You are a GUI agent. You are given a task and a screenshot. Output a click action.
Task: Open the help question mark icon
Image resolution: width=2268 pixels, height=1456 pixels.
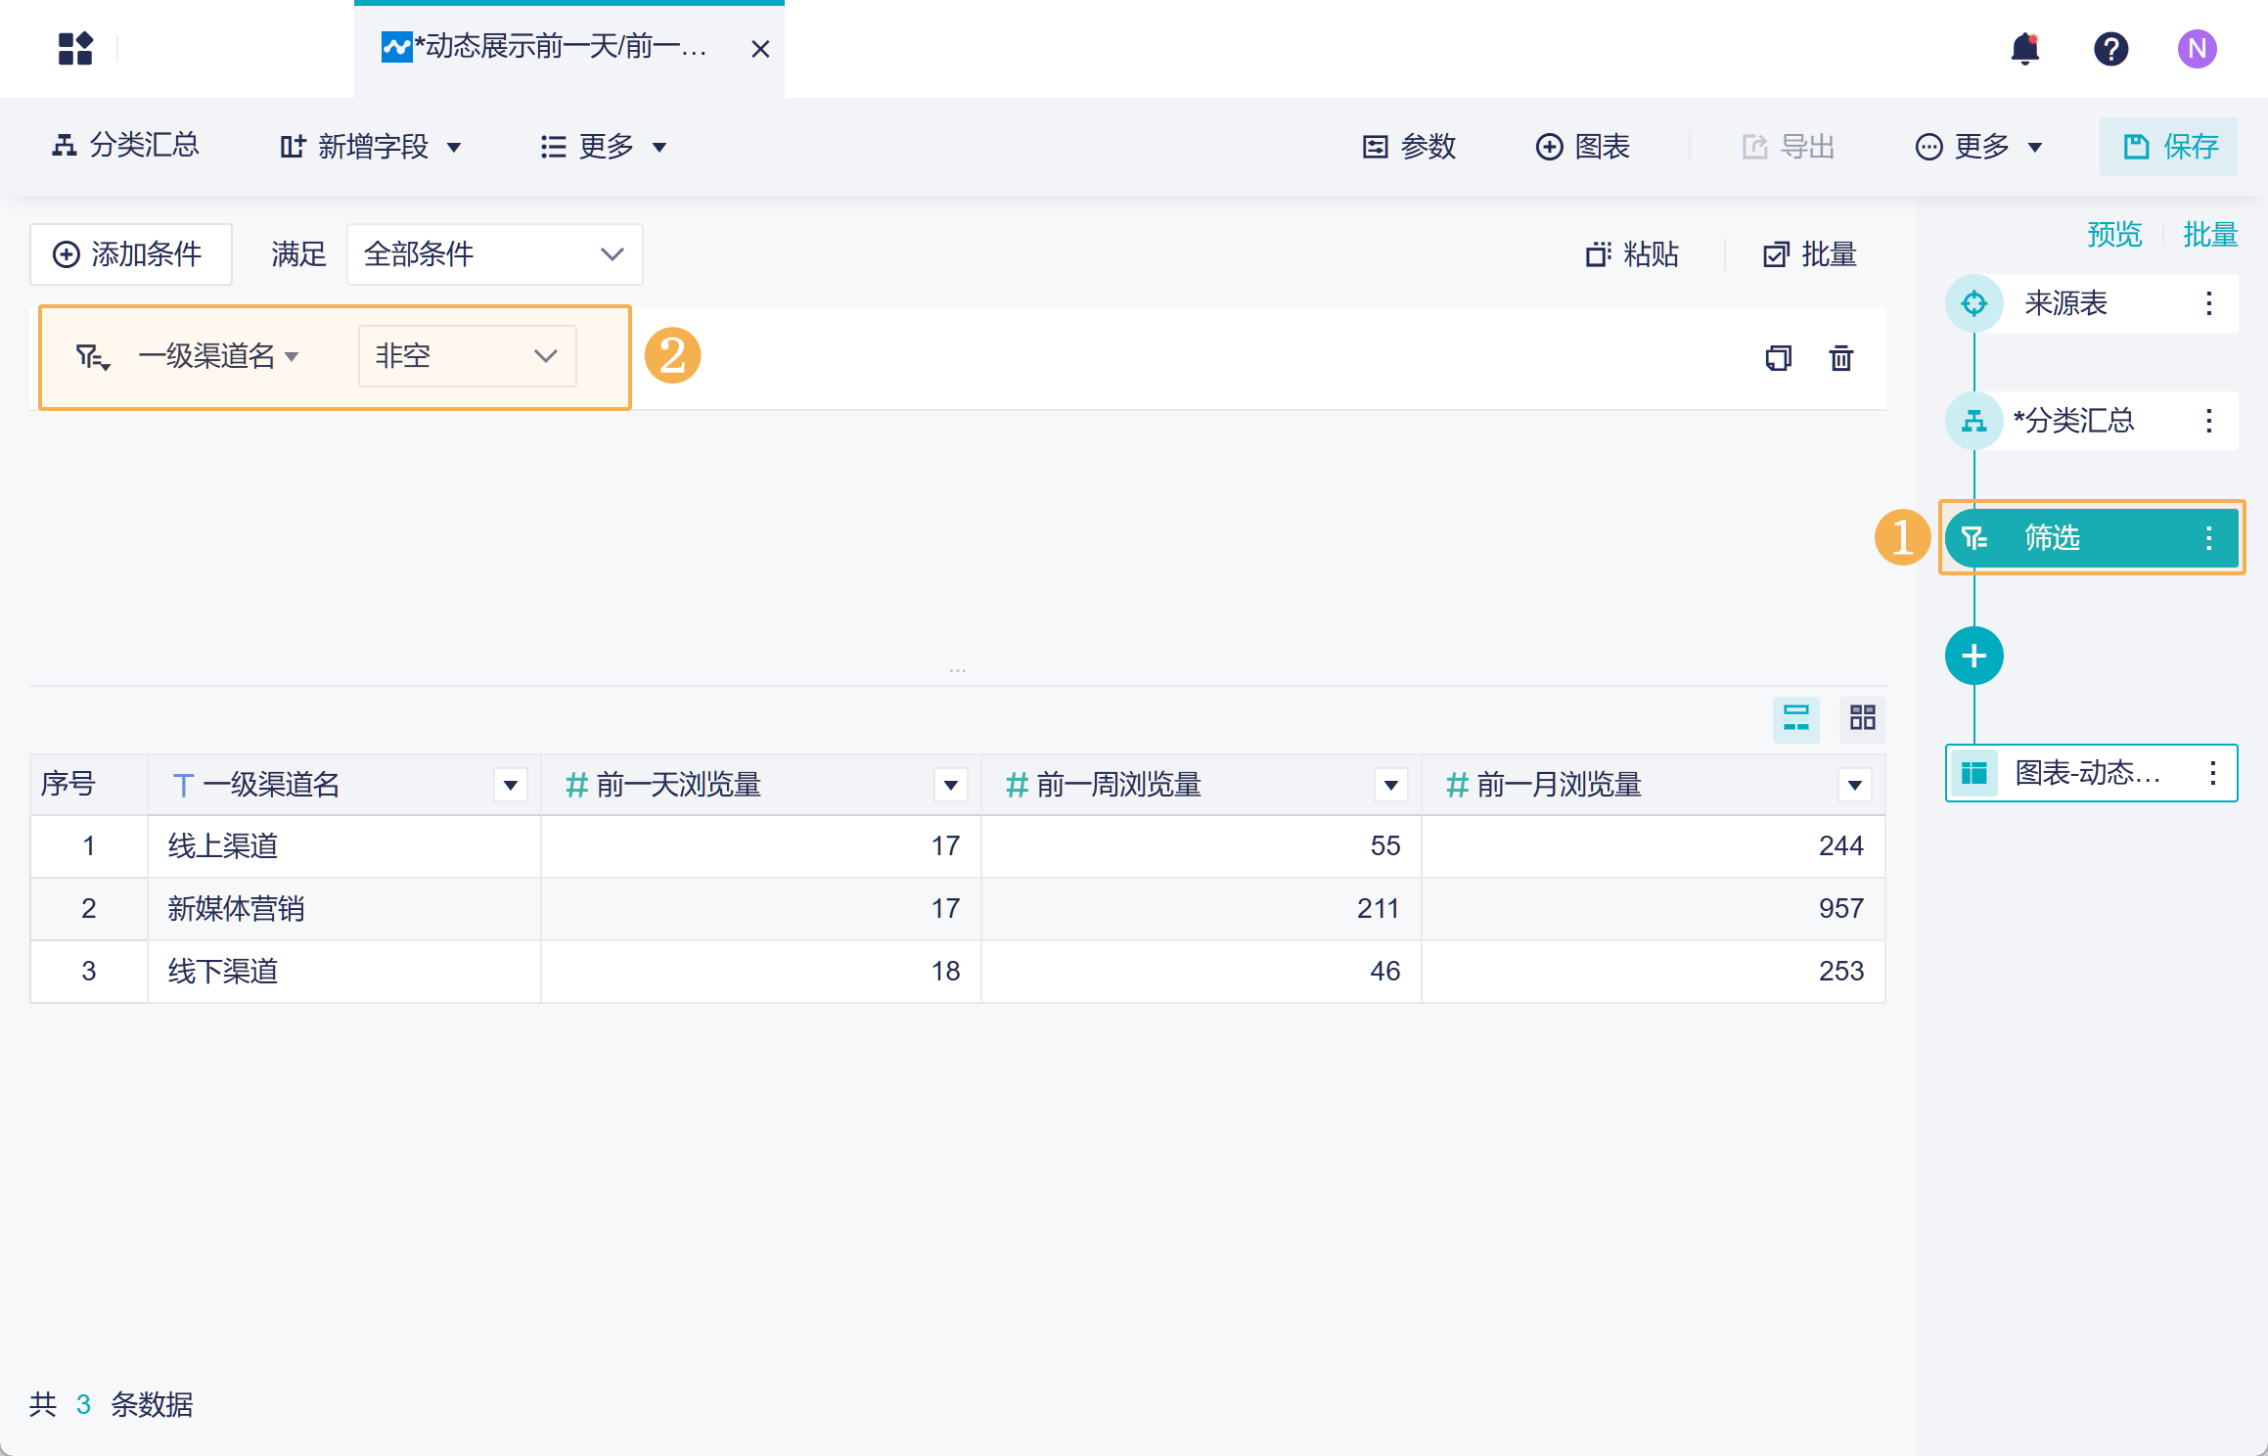pos(2110,49)
